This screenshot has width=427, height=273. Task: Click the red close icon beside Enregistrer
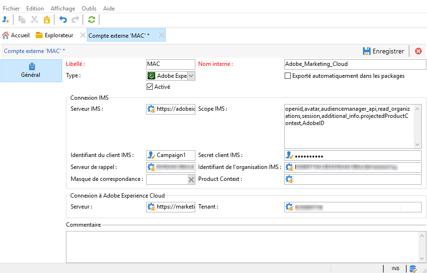click(x=418, y=51)
